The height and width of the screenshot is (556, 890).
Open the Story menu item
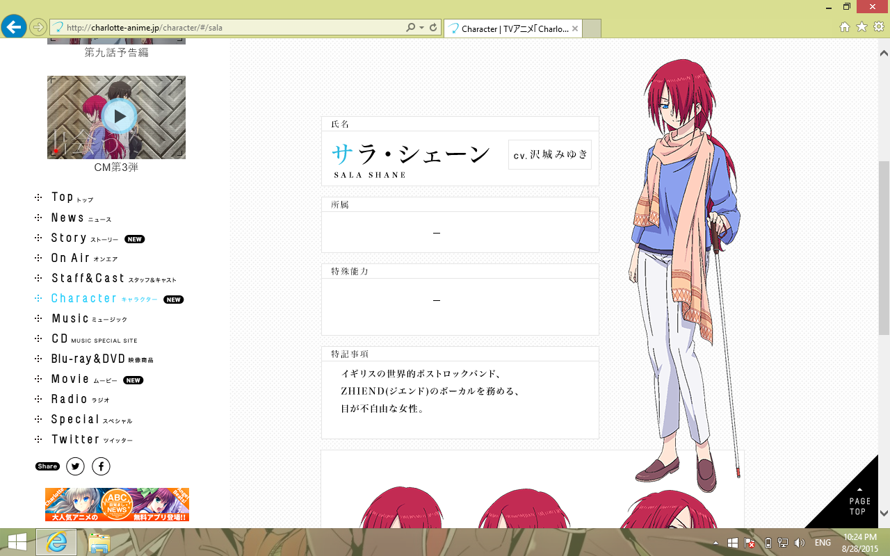click(x=85, y=238)
